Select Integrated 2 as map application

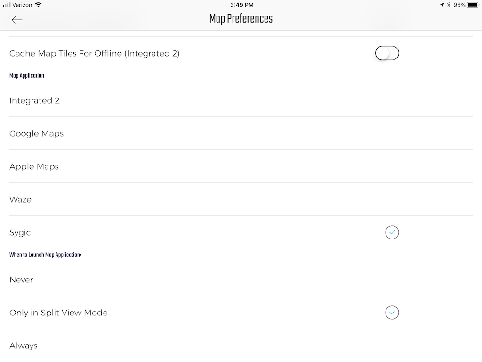34,100
